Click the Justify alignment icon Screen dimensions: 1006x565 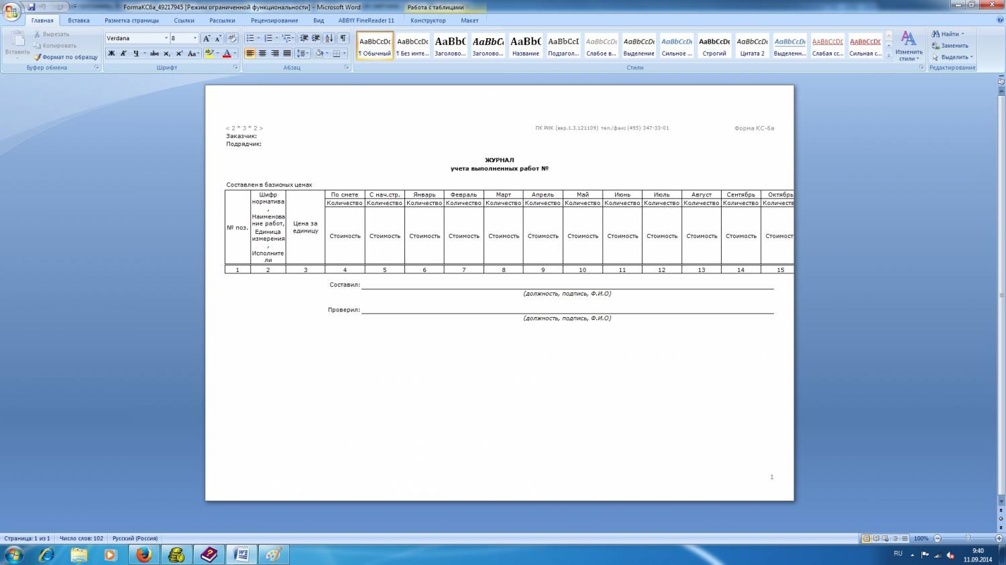point(287,54)
